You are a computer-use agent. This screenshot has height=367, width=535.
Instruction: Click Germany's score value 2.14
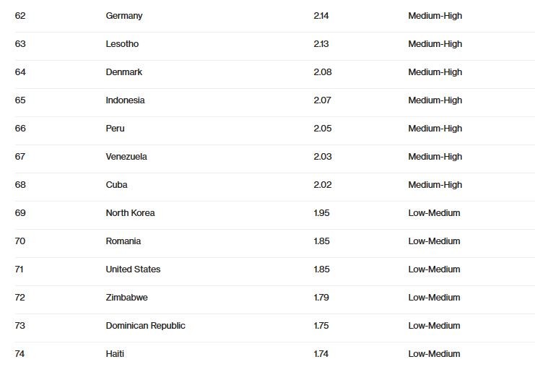pyautogui.click(x=321, y=16)
